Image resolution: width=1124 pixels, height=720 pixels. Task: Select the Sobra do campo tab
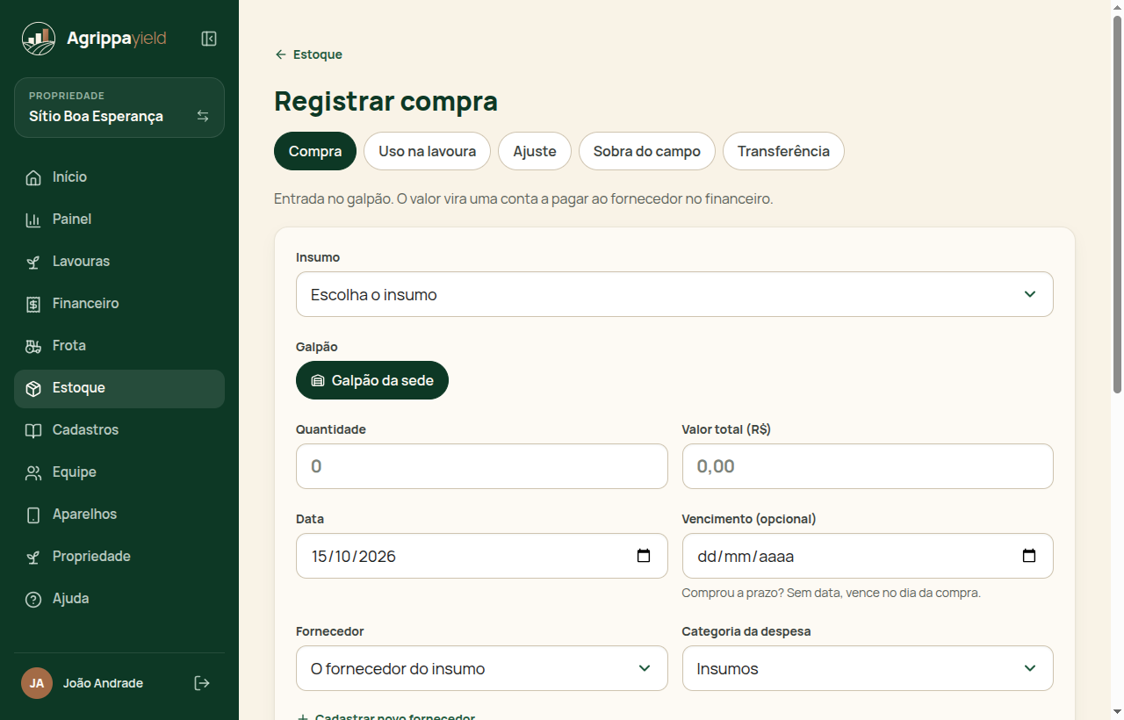coord(647,151)
